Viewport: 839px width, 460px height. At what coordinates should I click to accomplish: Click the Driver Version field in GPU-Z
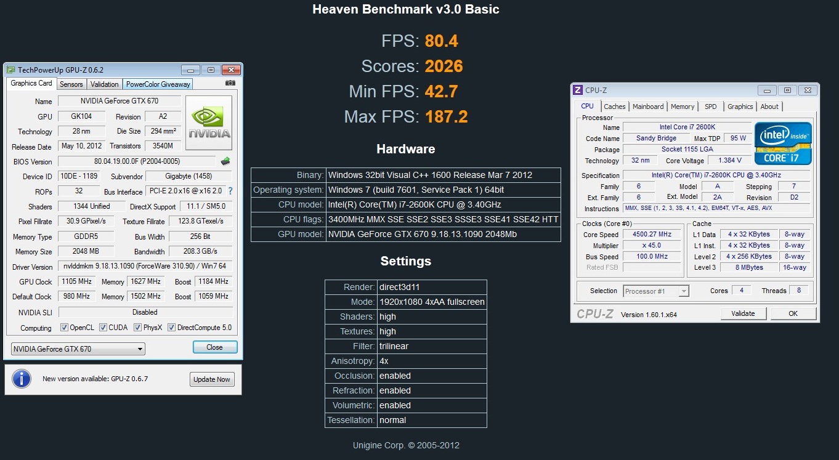145,267
